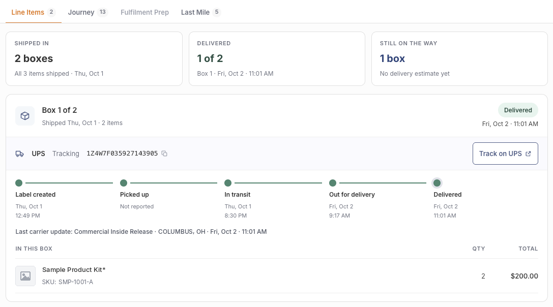Open the Fulfilment Prep tab

[144, 12]
